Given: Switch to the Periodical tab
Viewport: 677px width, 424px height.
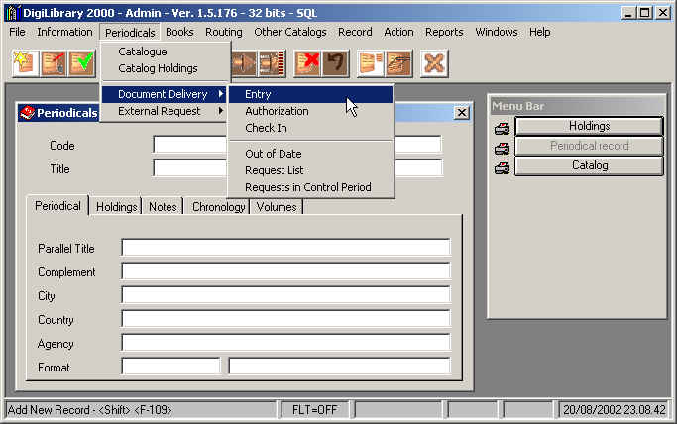Looking at the screenshot, I should point(57,206).
